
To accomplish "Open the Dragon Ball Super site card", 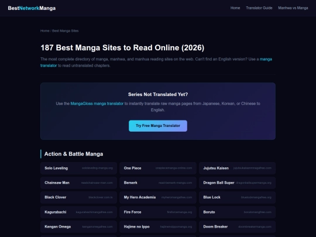I will click(x=237, y=183).
